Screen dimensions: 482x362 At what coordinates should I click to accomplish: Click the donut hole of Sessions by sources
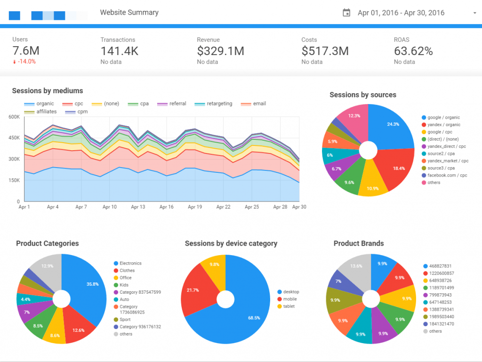(x=368, y=150)
